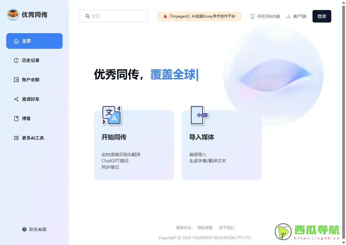Log in with the 登录 button
Viewport: 346px width, 245px height.
point(322,16)
